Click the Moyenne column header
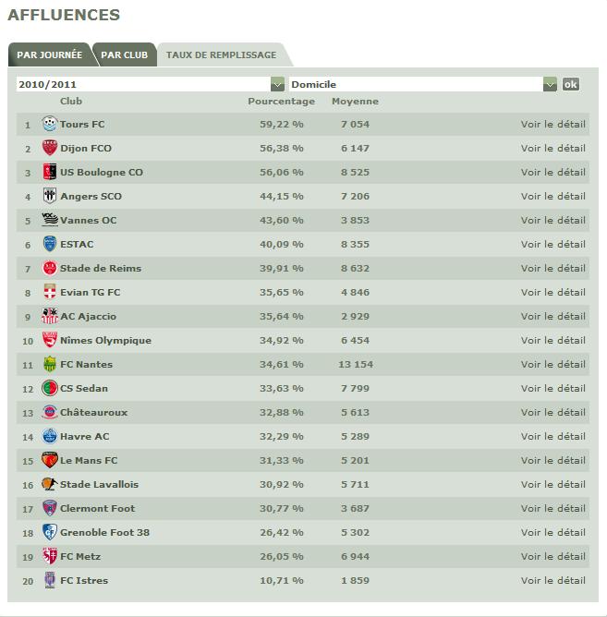Screen dimensions: 607x617 355,102
